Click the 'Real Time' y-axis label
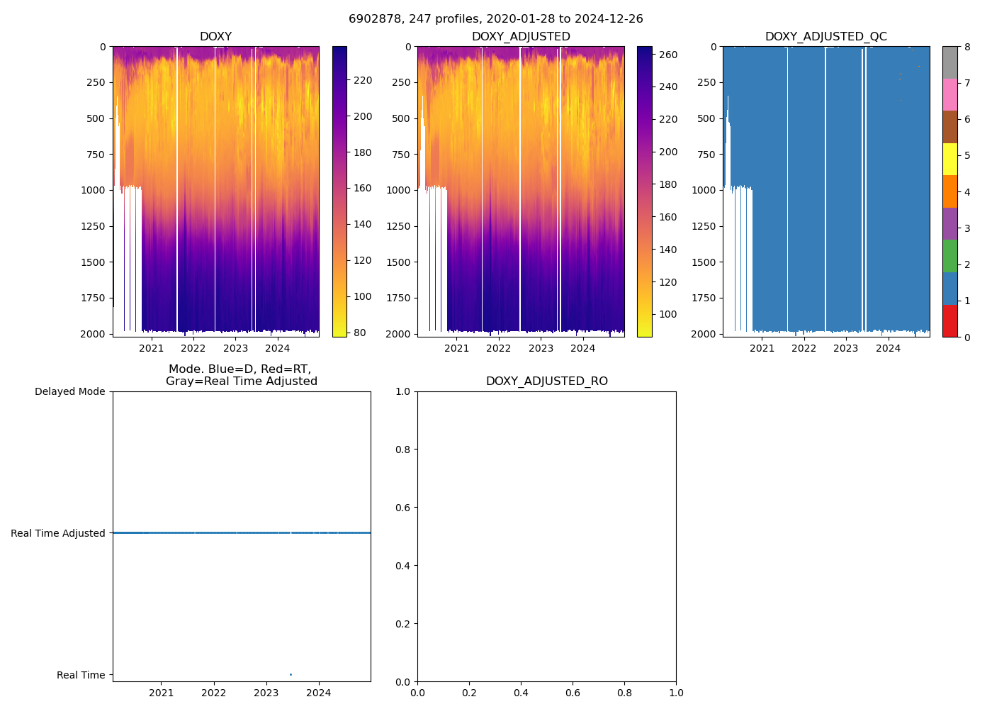This screenshot has width=992, height=709. coord(81,675)
